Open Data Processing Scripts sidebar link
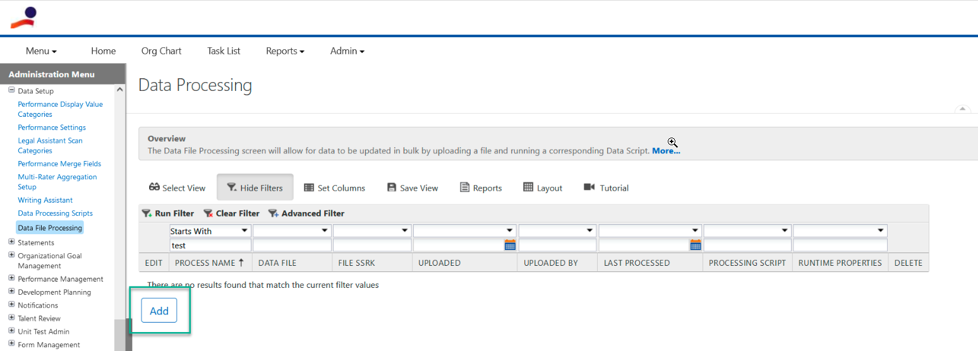Viewport: 978px width, 351px height. tap(56, 213)
